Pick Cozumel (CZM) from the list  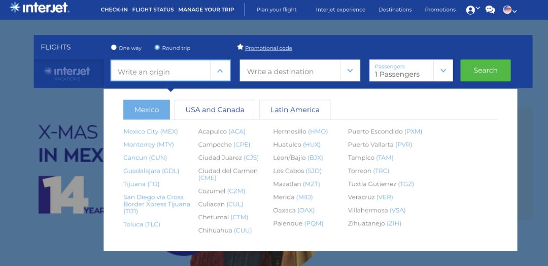pyautogui.click(x=222, y=191)
